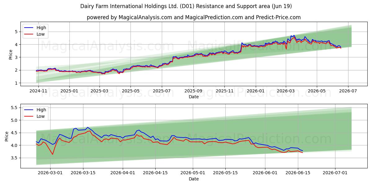Click the '2024-11' x-axis label
This screenshot has width=372, height=186.
click(x=38, y=91)
